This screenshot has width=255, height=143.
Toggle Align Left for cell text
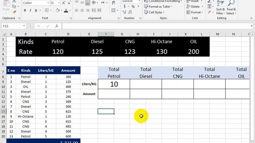pyautogui.click(x=76, y=11)
